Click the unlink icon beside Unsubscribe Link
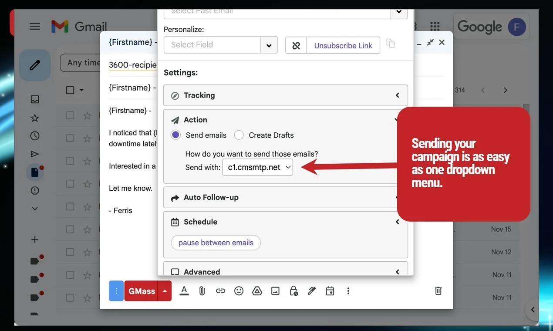The image size is (553, 331). (x=296, y=45)
